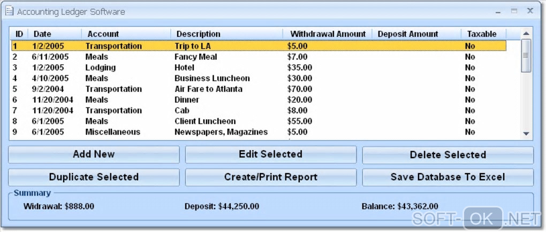Image resolution: width=546 pixels, height=232 pixels.
Task: Click the Widrawal: $888.00 summary value
Action: click(58, 206)
